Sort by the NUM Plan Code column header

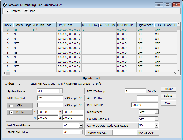coord(44,25)
